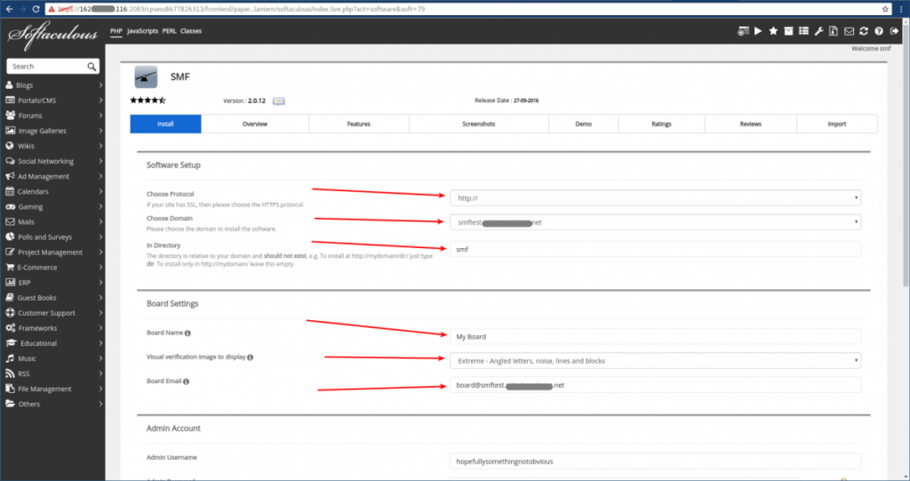Open the Choose Domain dropdown
Viewport: 910px width, 481px height.
pyautogui.click(x=655, y=222)
